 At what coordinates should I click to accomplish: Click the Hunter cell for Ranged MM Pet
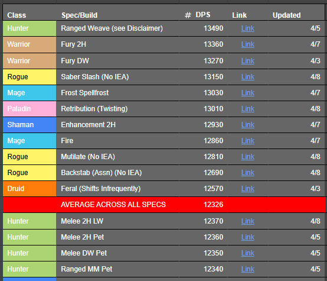30,269
